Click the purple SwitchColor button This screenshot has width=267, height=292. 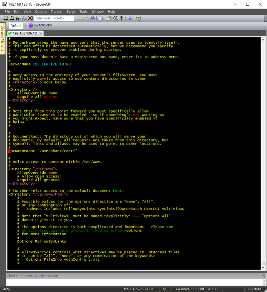pos(40,25)
